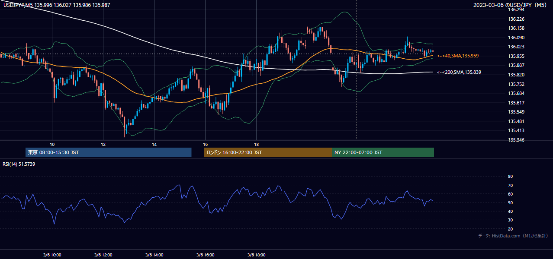Select the Tokyo 08:00-15:30 JST session bar
Image resolution: width=553 pixels, height=259 pixels.
pyautogui.click(x=109, y=152)
